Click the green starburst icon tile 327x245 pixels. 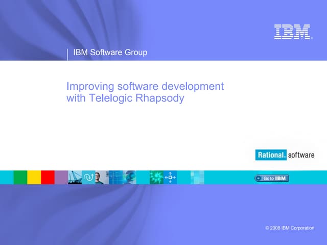156,177
